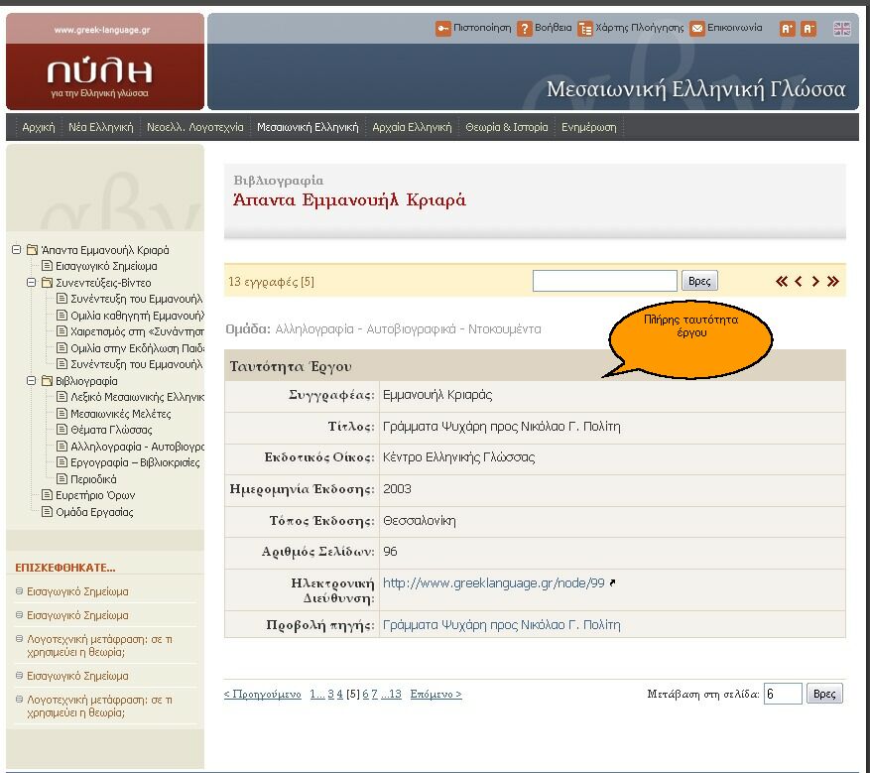Open the greeklanguage.gr/node/99 link
Screen dimensions: 870x773
493,583
